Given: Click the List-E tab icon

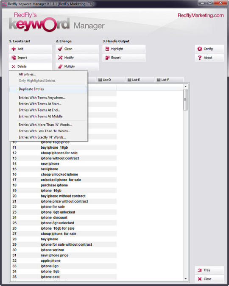Looking at the screenshot, I should point(129,80).
